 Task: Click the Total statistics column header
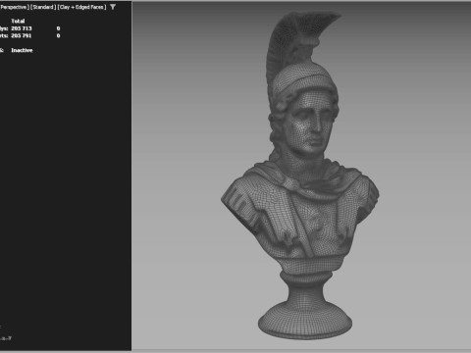[x=18, y=21]
